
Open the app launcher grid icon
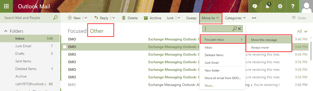[6, 6]
